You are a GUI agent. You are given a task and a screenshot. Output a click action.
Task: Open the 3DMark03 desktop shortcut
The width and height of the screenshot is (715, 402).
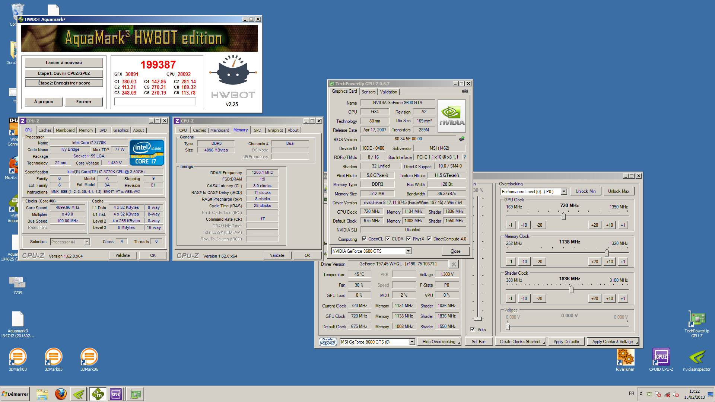18,359
